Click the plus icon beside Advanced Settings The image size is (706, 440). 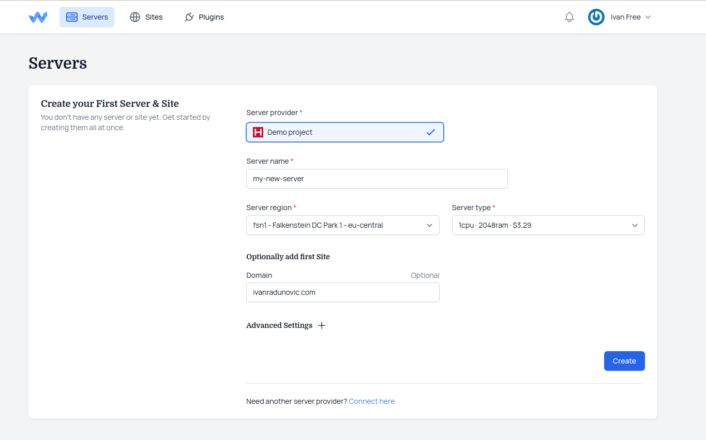[322, 325]
